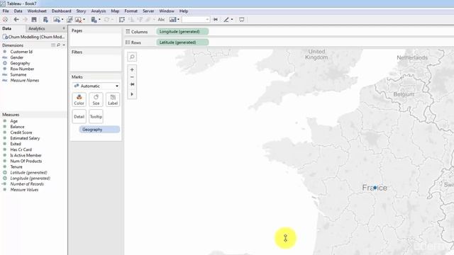Open the Story menu

point(81,11)
